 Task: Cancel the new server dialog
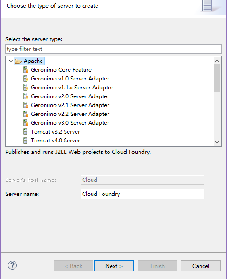click(x=201, y=266)
